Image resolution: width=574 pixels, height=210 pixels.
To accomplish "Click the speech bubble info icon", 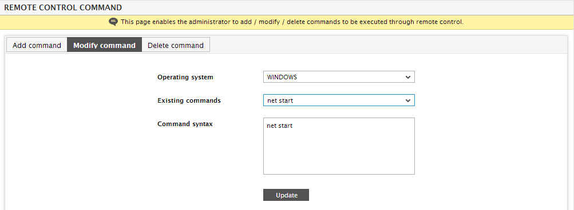I will pyautogui.click(x=113, y=22).
